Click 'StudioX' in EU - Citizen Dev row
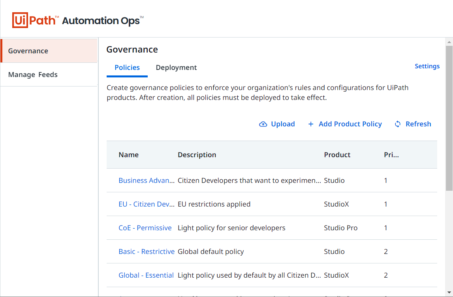Screen dimensions: 453x297 [x=336, y=204]
